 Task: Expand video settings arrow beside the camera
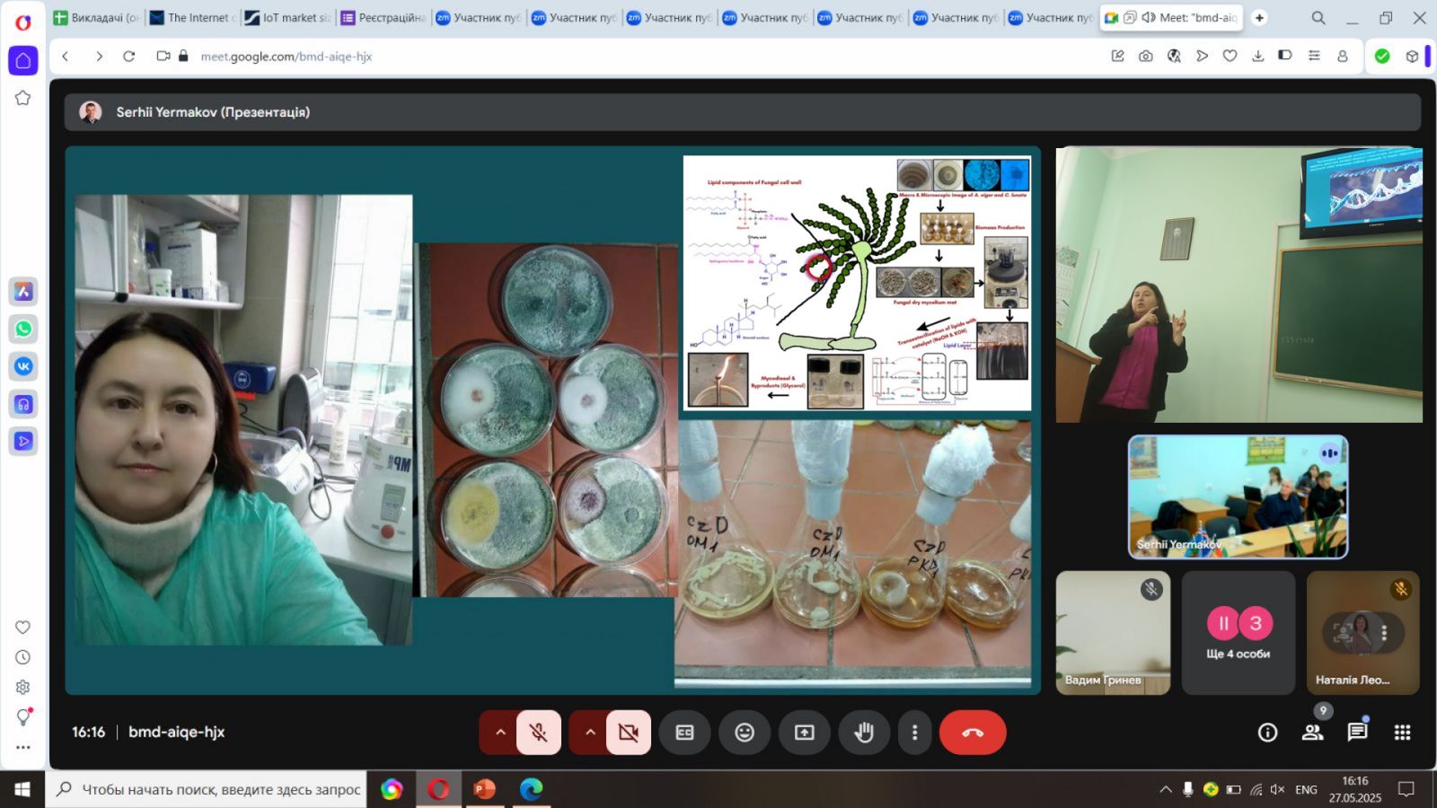pyautogui.click(x=590, y=733)
